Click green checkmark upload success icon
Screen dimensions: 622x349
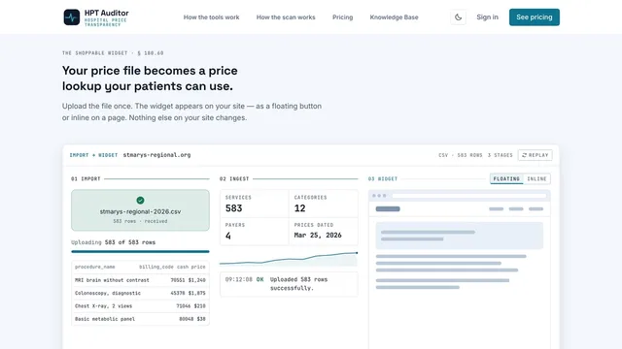[x=140, y=201]
